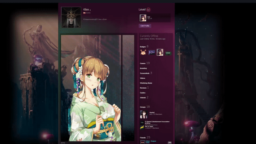Open the Games 19 link
This screenshot has height=144, width=256.
(x=145, y=63)
